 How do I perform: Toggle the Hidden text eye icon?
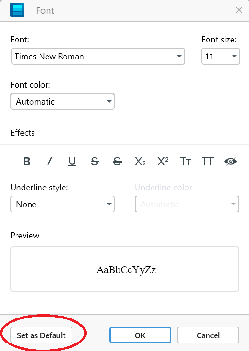tap(231, 162)
